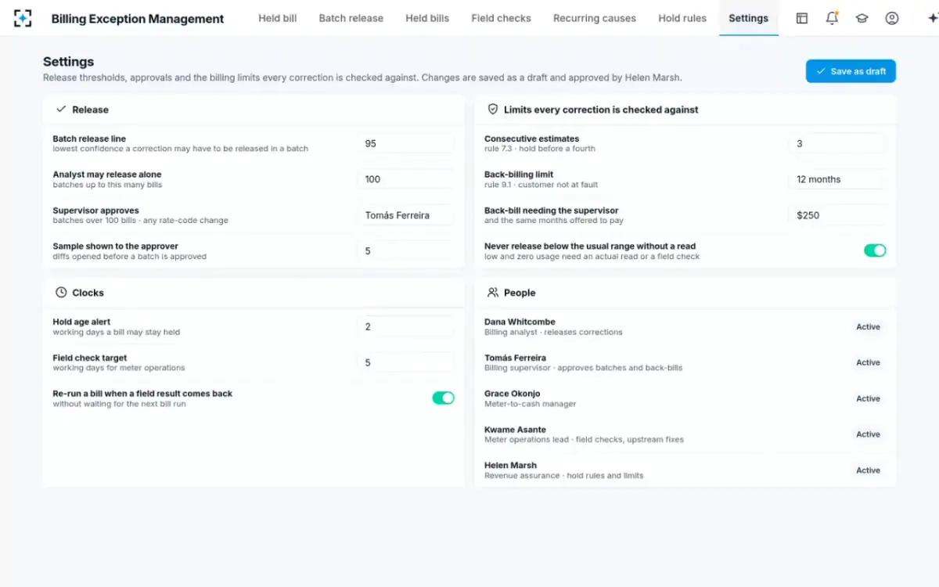Select the Helen Marsh name in People
Viewport: 939px width, 587px height.
510,466
